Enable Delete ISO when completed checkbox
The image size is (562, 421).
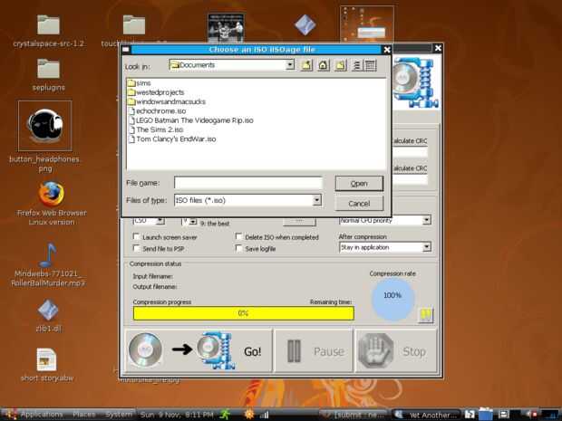pyautogui.click(x=238, y=236)
